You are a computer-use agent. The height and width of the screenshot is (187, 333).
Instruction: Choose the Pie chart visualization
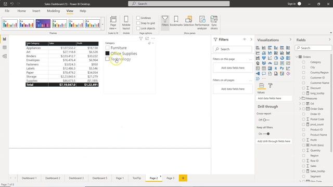(276, 58)
